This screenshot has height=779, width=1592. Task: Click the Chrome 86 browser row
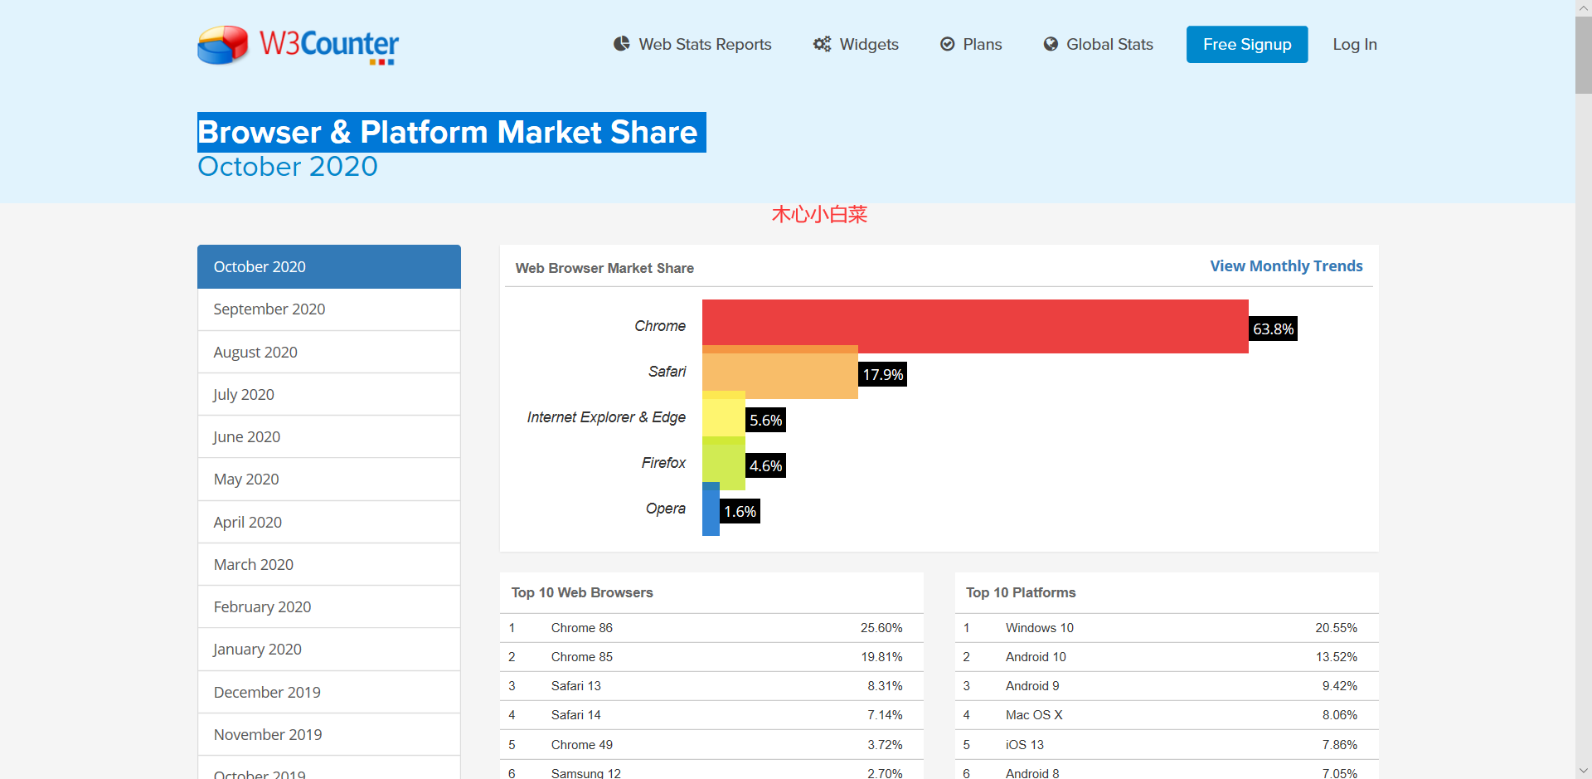coord(711,628)
